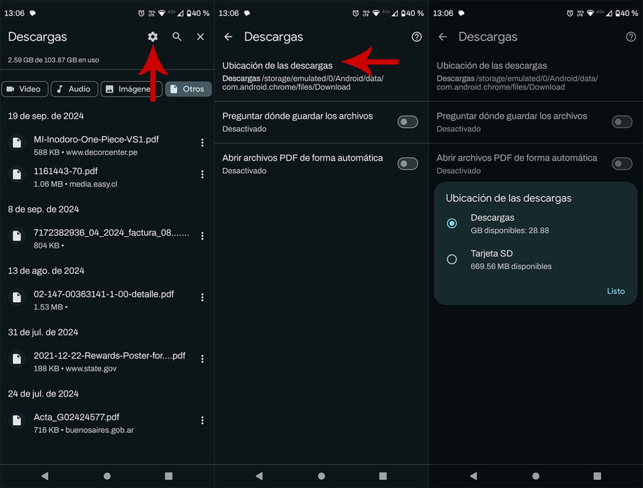Select the Audio filter chip
Image resolution: width=643 pixels, height=488 pixels.
click(x=74, y=89)
